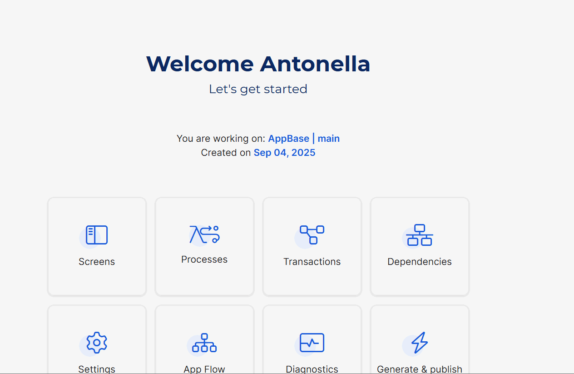The image size is (574, 374).
Task: Click the "main" branch link
Action: 329,139
